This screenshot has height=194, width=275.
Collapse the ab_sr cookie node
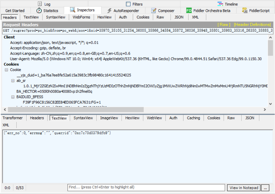(x=13, y=81)
